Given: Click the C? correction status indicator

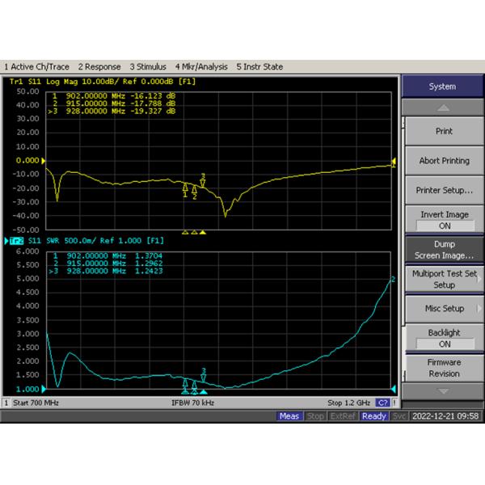Looking at the screenshot, I should point(383,402).
